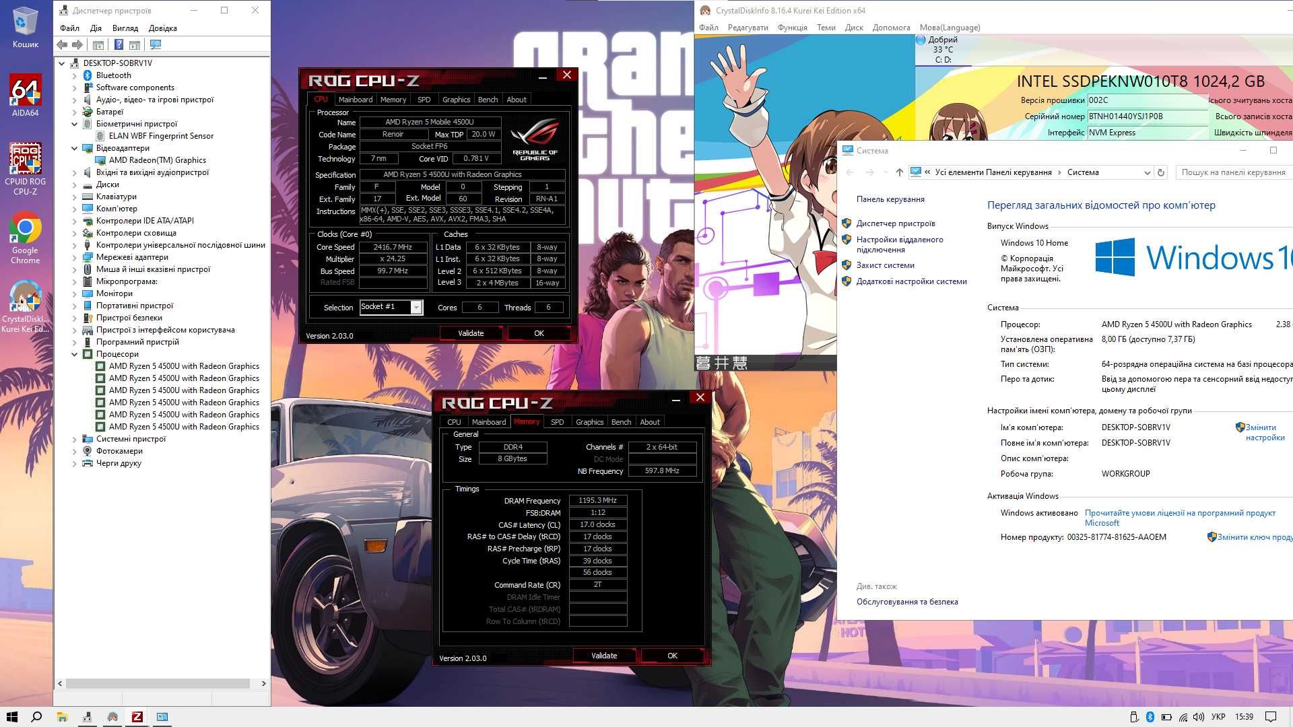Click the Forward arrow in Device Manager toolbar

pos(77,44)
